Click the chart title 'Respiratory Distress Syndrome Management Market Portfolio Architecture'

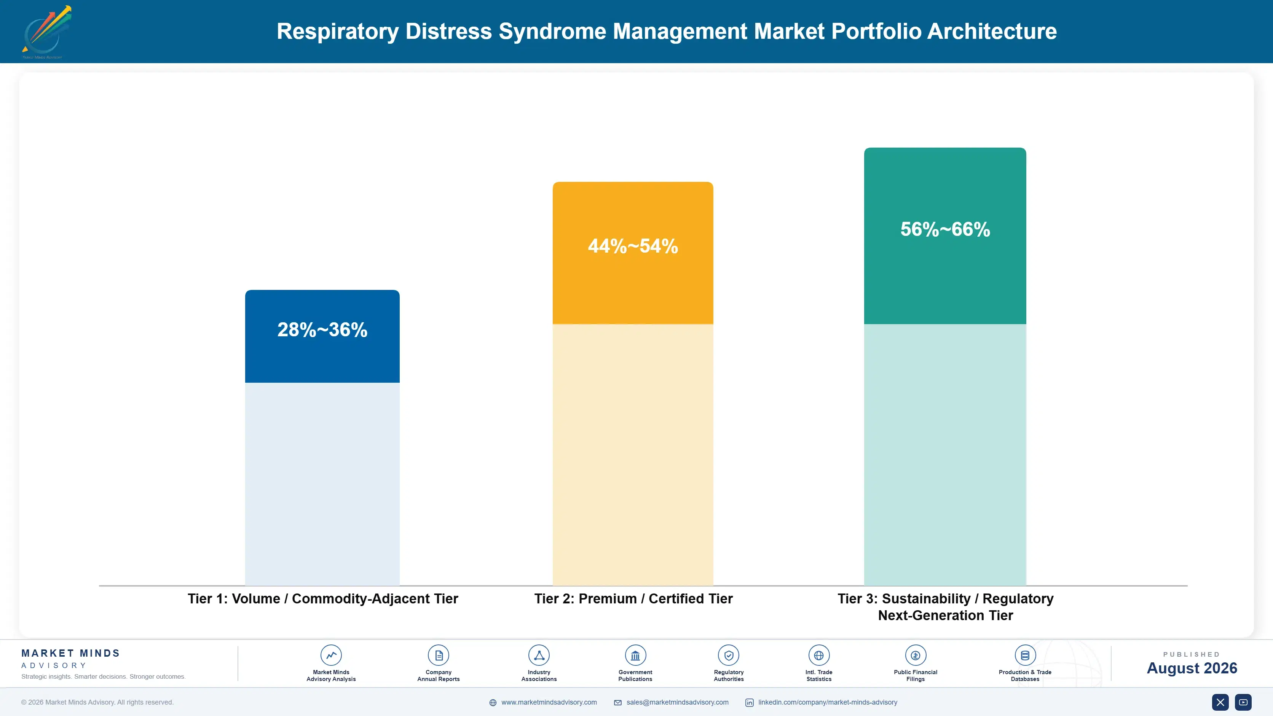[x=667, y=31]
